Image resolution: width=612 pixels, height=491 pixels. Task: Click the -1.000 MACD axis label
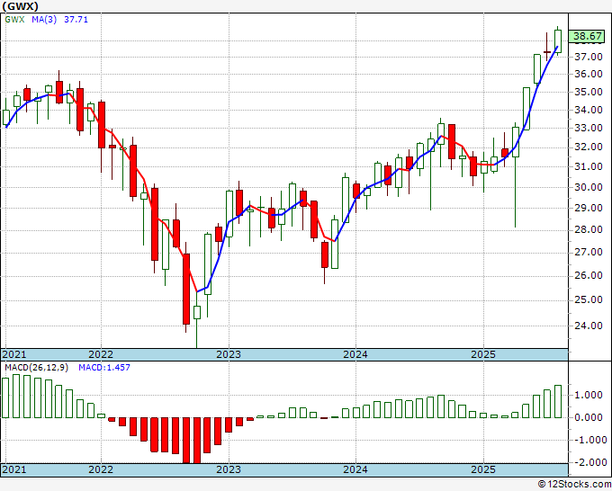click(589, 440)
